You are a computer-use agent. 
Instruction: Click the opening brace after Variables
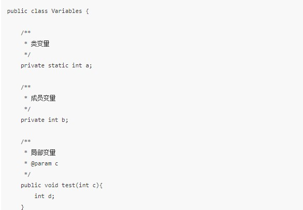pyautogui.click(x=87, y=11)
